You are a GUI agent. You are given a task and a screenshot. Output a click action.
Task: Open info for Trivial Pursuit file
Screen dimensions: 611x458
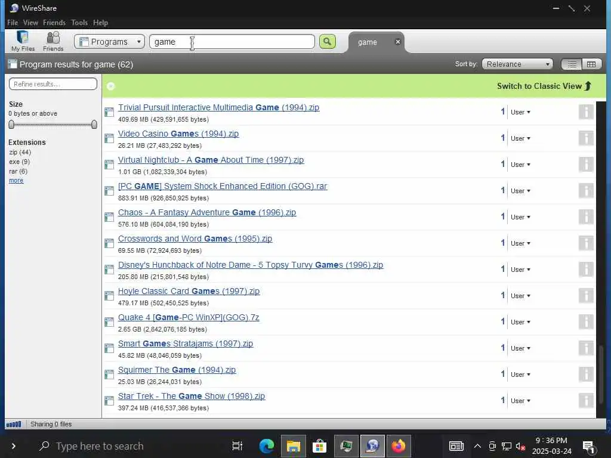586,112
